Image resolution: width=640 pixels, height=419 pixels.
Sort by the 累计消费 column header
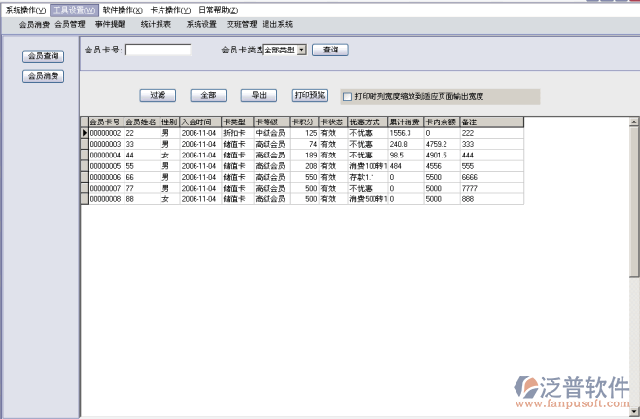point(405,122)
